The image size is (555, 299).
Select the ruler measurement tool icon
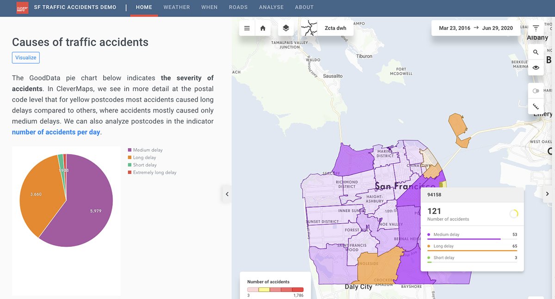pos(536,106)
